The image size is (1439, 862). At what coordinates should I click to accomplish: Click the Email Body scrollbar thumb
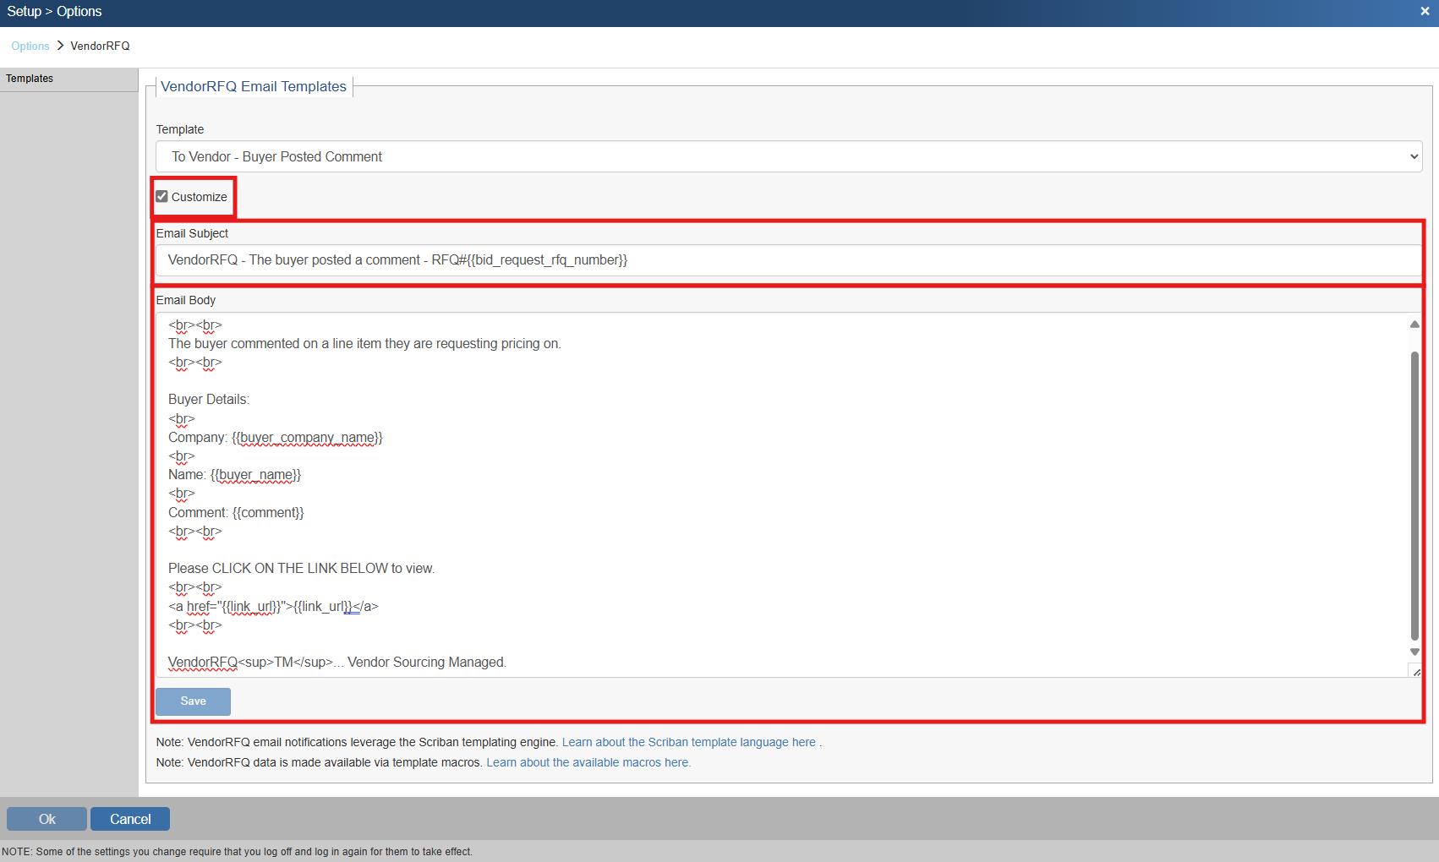pos(1414,494)
